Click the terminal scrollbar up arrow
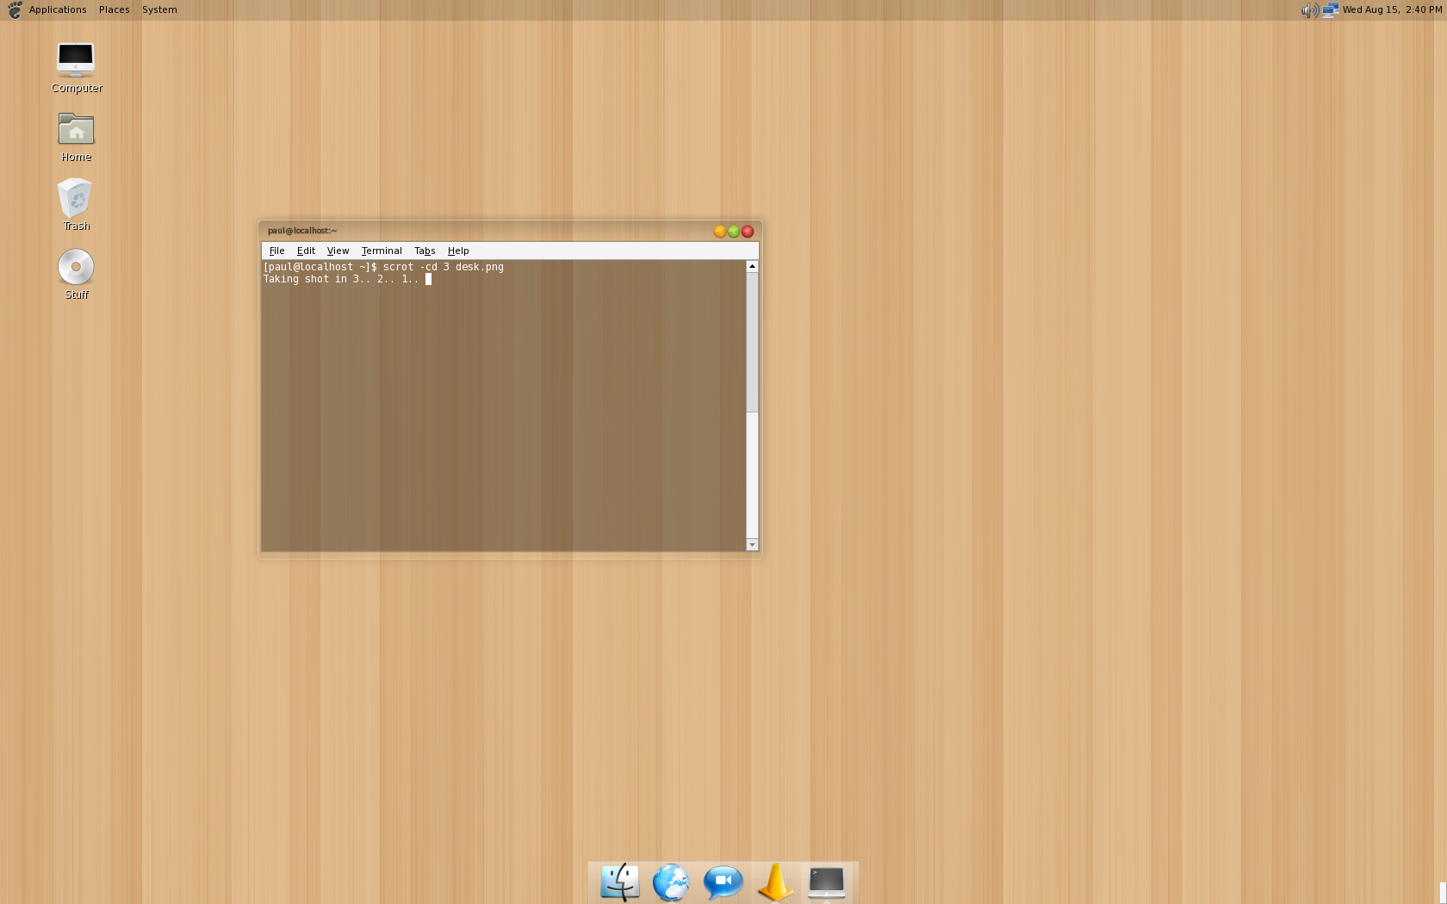The height and width of the screenshot is (904, 1447). pyautogui.click(x=752, y=266)
